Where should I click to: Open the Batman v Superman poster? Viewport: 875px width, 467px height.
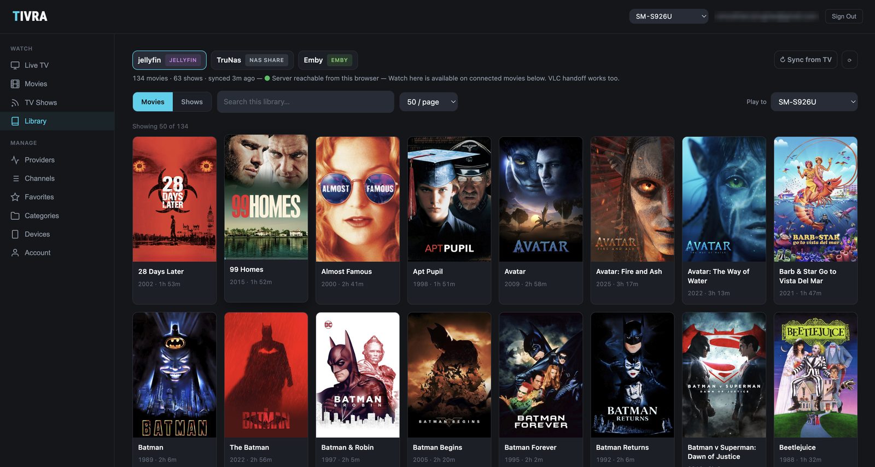click(724, 375)
